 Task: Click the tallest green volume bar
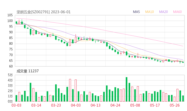coord(127,89)
